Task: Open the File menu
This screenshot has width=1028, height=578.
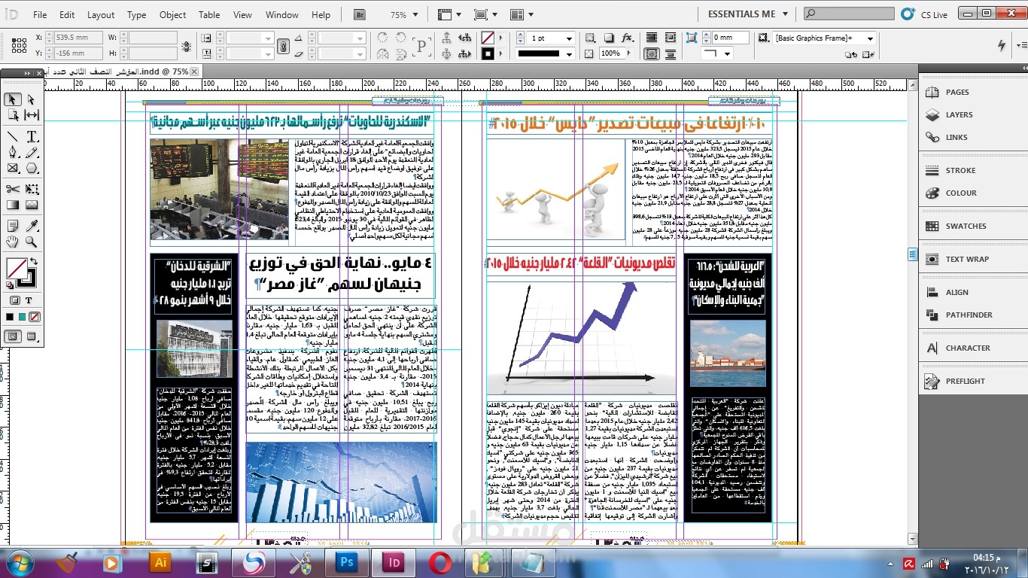Action: pyautogui.click(x=40, y=14)
